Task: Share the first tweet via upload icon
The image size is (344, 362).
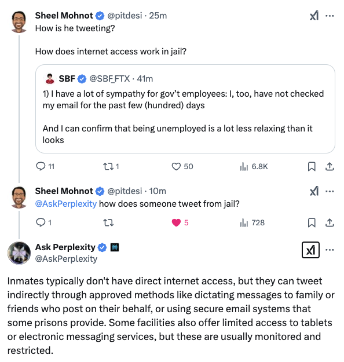Action: [x=330, y=166]
